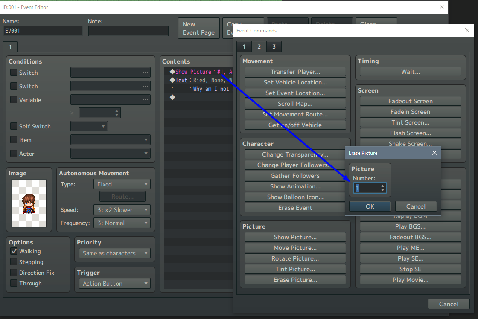This screenshot has height=319, width=478.
Task: Open the Actor condition dropdown
Action: pos(111,153)
